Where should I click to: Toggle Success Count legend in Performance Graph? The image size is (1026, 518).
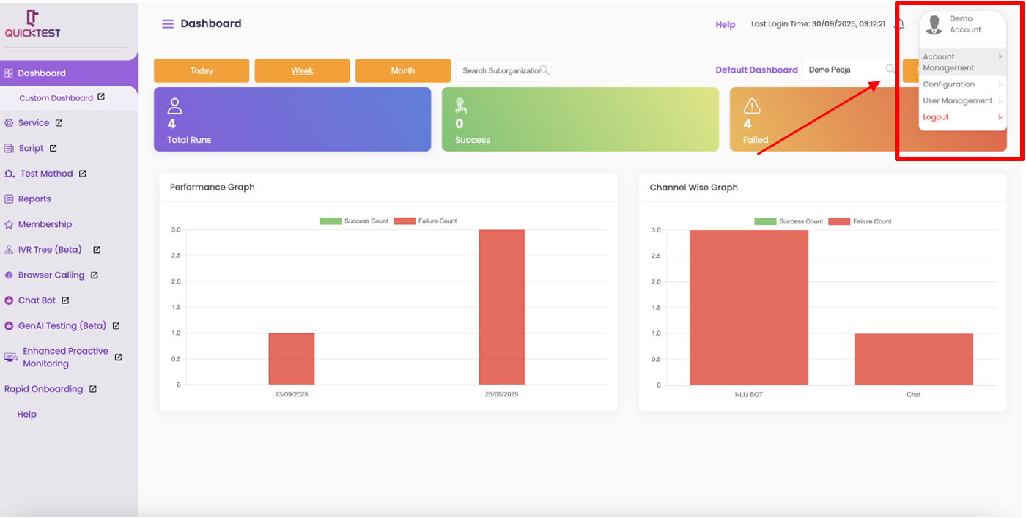point(355,221)
